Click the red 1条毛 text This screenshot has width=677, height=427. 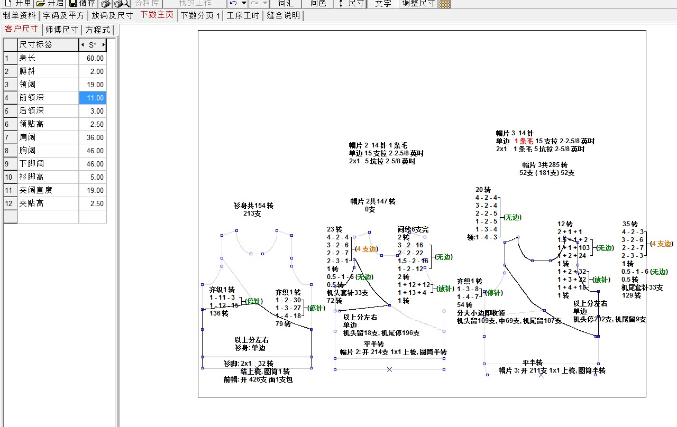[524, 141]
